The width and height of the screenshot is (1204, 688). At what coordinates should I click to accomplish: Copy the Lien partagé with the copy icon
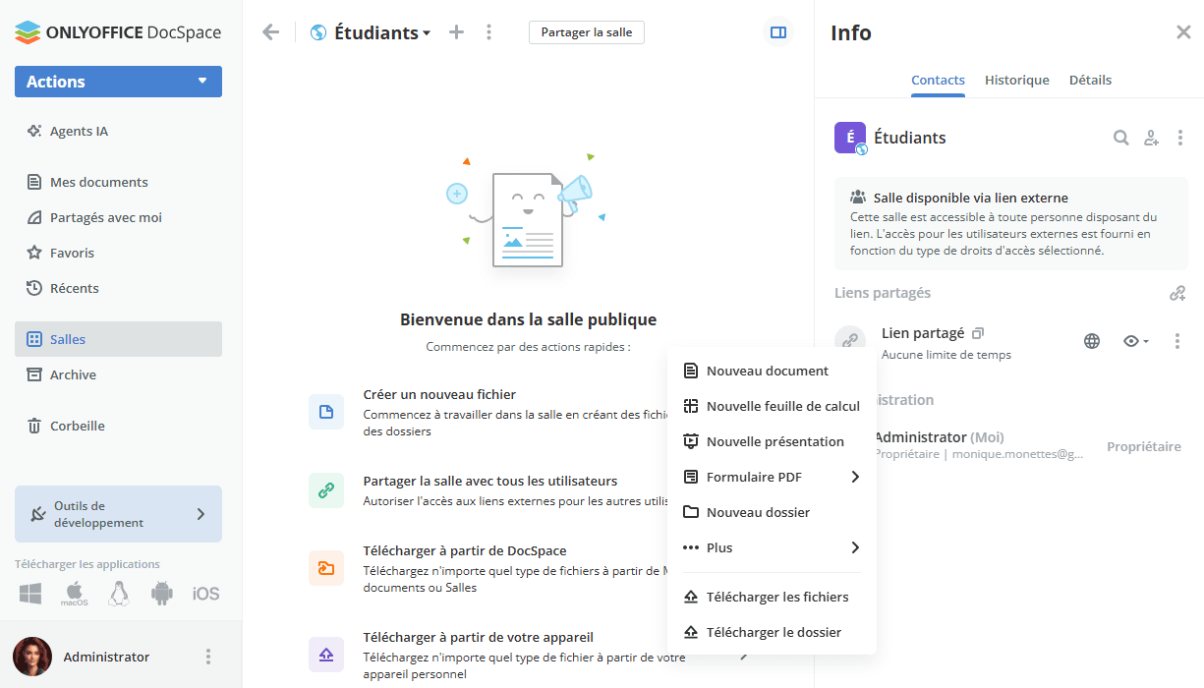[x=978, y=332]
